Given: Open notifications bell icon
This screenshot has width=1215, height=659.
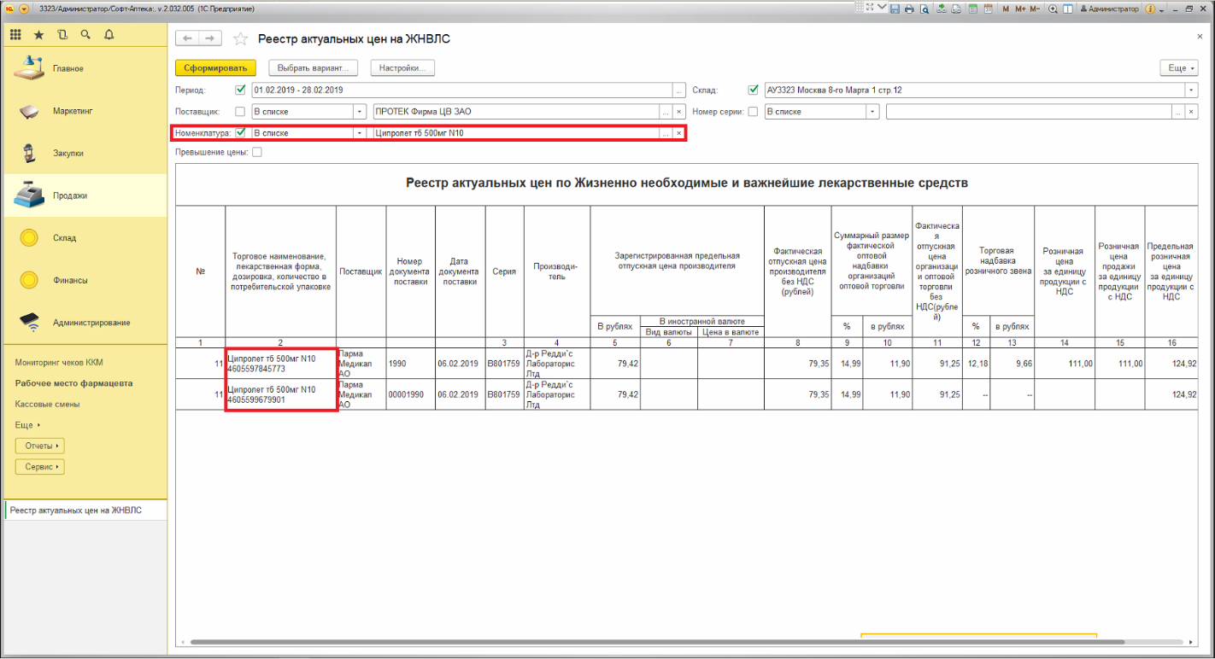Looking at the screenshot, I should 109,35.
